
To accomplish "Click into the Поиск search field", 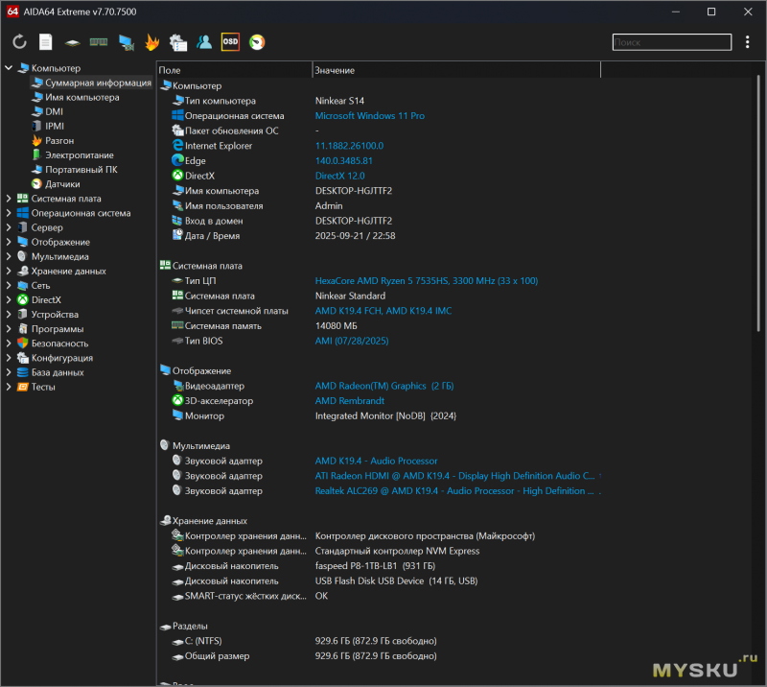I will pyautogui.click(x=672, y=42).
